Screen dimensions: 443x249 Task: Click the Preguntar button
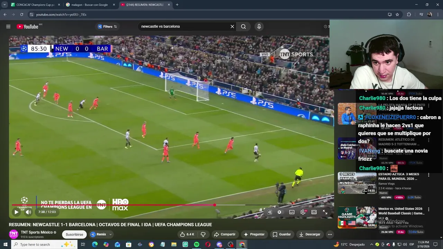[254, 234]
